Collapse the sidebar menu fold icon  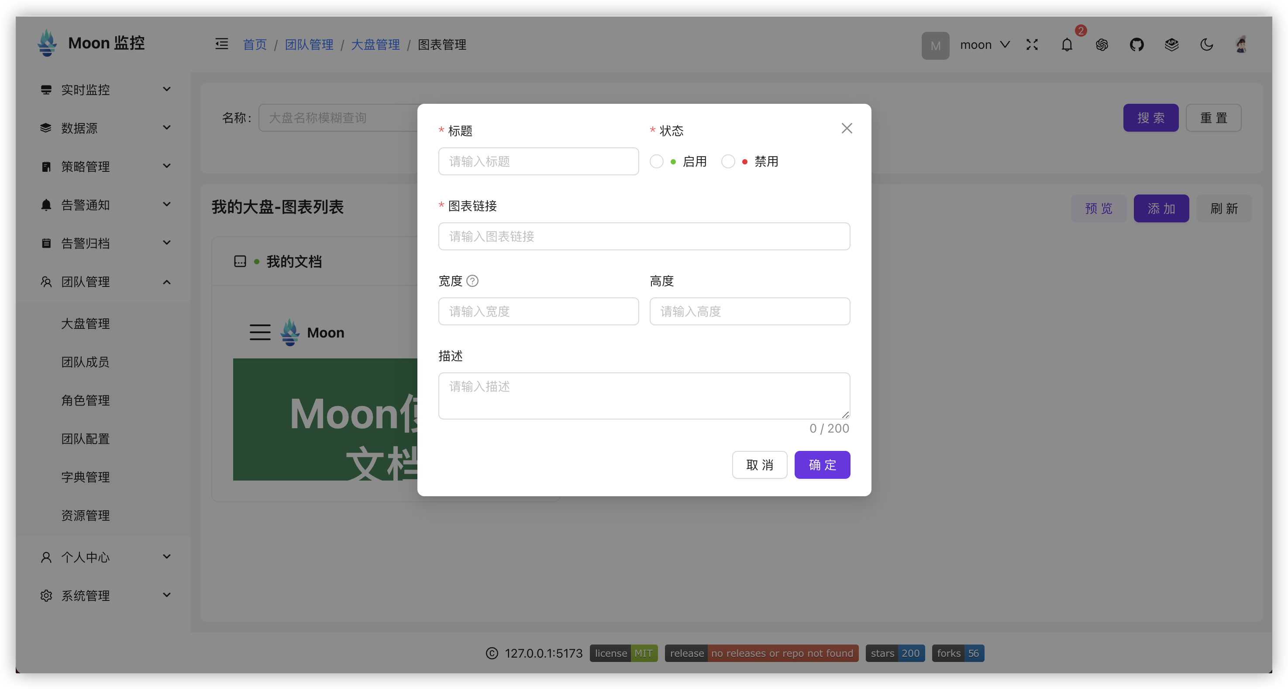tap(221, 44)
